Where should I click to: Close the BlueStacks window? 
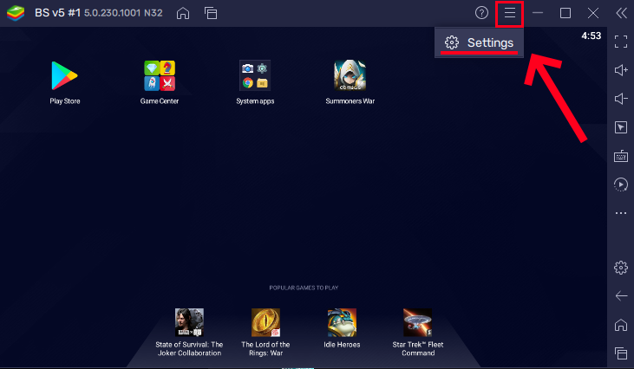click(593, 13)
